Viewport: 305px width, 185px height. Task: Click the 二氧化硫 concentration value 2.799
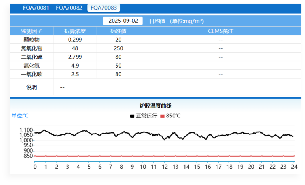pos(75,57)
